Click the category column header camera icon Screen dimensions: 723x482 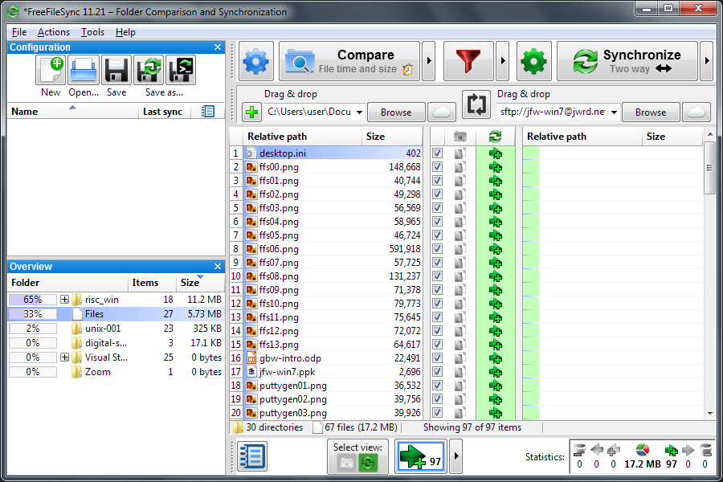460,137
